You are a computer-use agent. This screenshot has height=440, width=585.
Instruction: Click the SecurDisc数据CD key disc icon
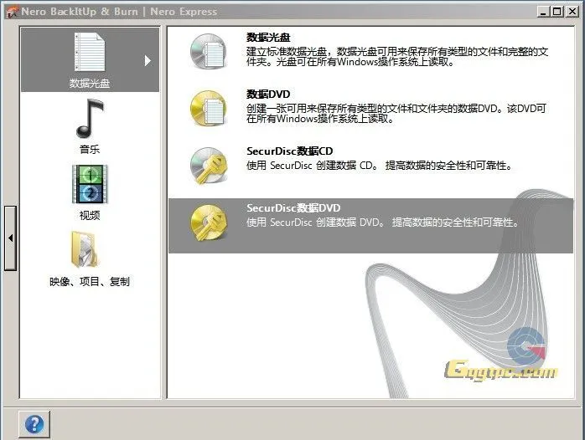tap(209, 165)
